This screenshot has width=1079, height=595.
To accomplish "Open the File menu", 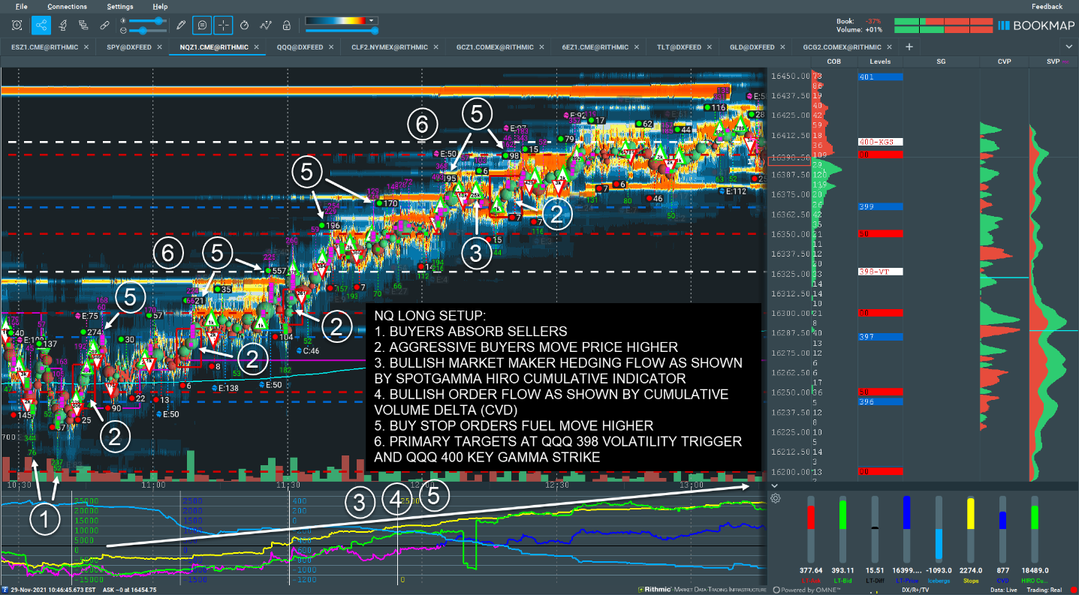I will (21, 6).
